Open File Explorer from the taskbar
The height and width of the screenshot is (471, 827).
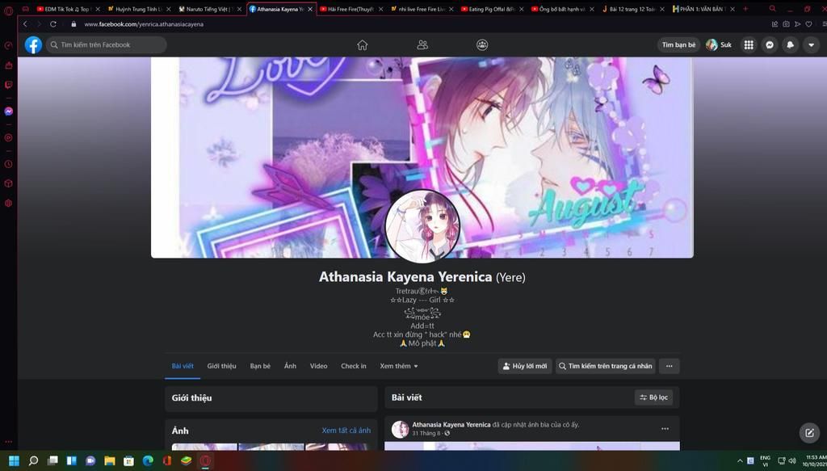pos(110,461)
